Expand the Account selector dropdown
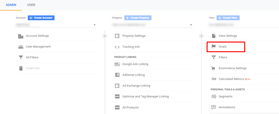The height and width of the screenshot is (114, 279). tap(95, 25)
